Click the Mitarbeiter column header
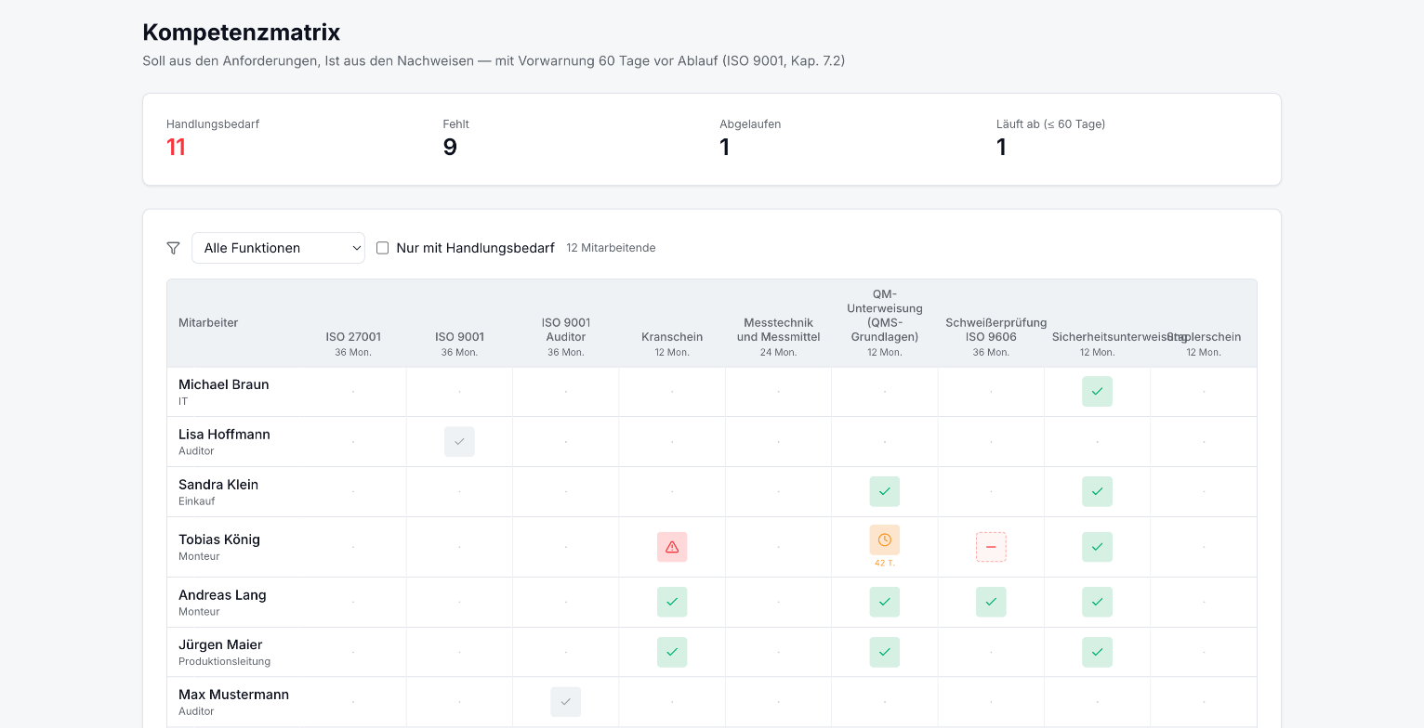Viewport: 1424px width, 728px height. [208, 322]
